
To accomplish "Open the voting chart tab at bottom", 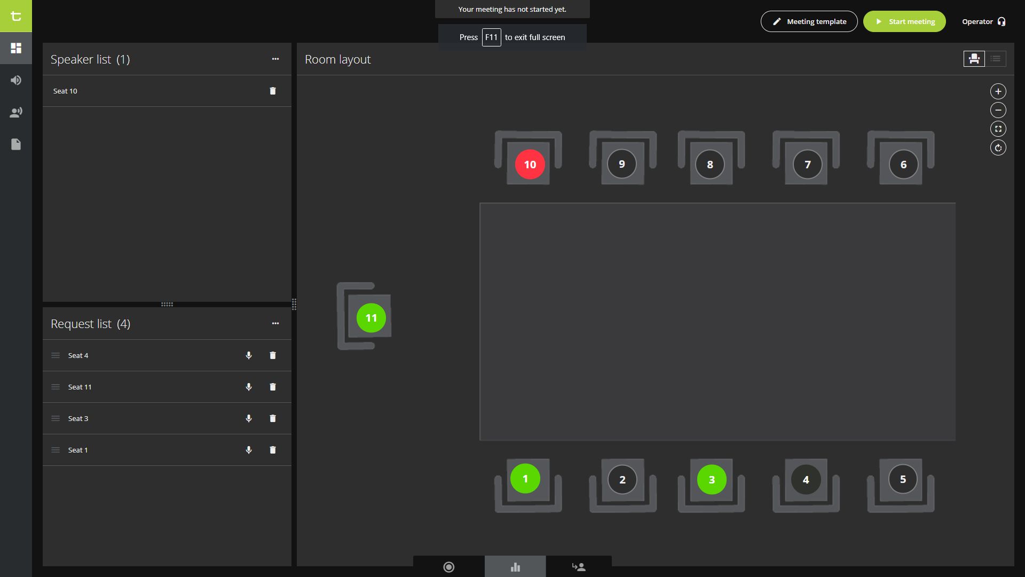I will point(515,567).
